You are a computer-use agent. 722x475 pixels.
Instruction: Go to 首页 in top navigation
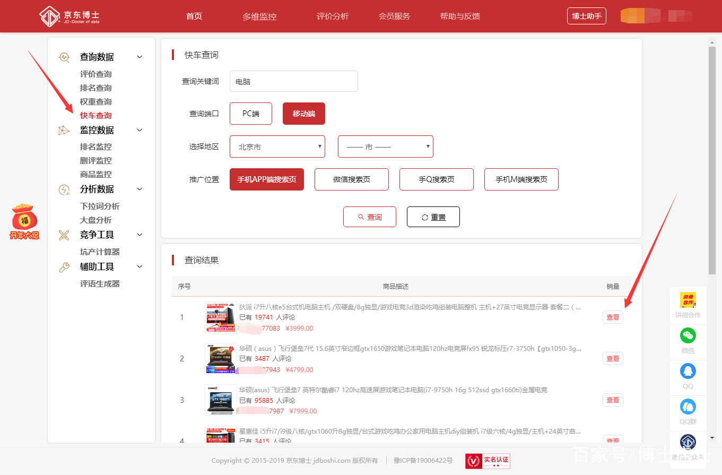tap(194, 16)
